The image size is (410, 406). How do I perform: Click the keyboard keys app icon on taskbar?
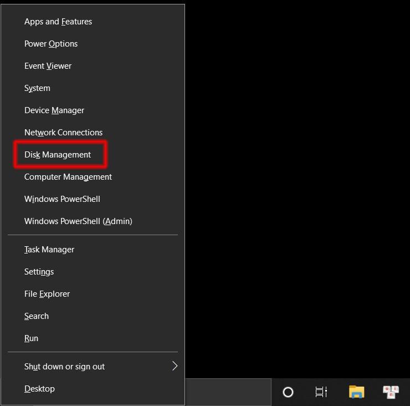click(391, 392)
